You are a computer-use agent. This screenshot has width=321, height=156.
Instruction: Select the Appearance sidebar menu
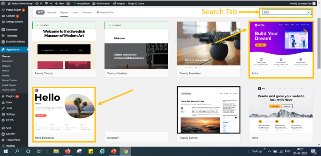coord(14,49)
